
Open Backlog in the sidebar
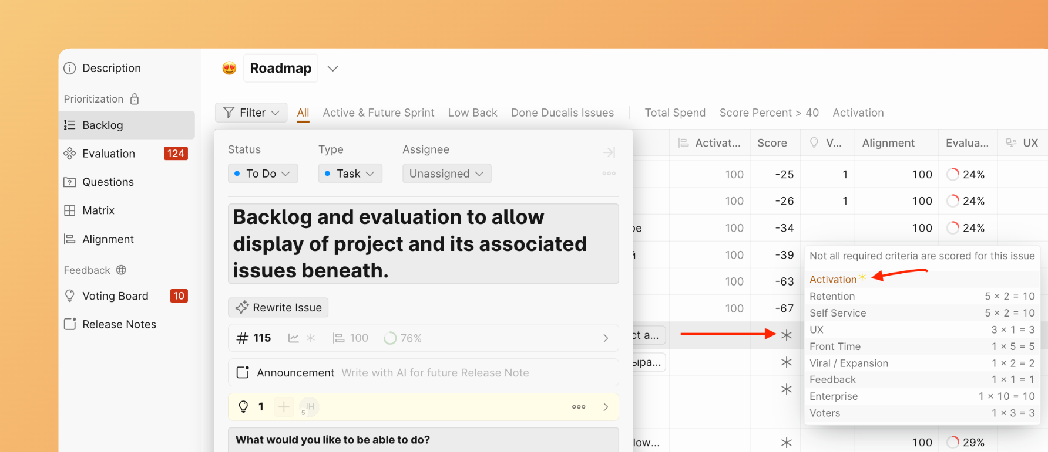(x=102, y=125)
